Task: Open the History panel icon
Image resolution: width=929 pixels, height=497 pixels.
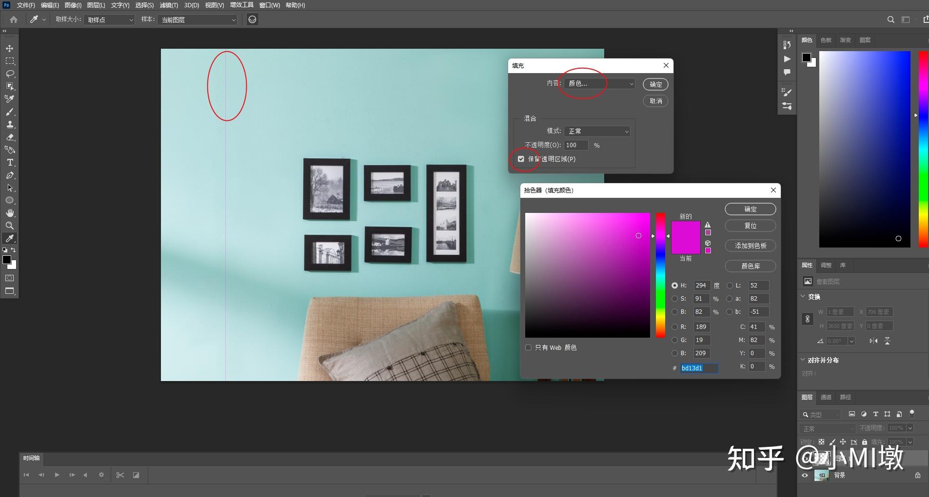Action: [x=787, y=45]
